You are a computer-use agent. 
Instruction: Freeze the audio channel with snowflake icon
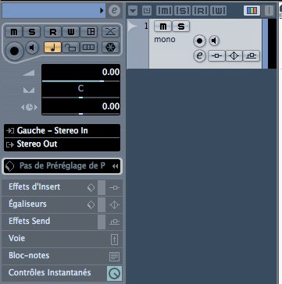(110, 48)
